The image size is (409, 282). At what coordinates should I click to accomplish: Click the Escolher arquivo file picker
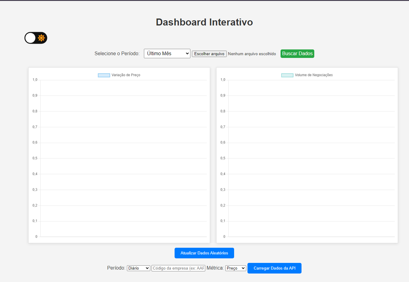point(209,54)
